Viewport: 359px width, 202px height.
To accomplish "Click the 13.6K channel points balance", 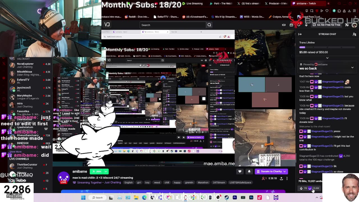I will (314, 188).
